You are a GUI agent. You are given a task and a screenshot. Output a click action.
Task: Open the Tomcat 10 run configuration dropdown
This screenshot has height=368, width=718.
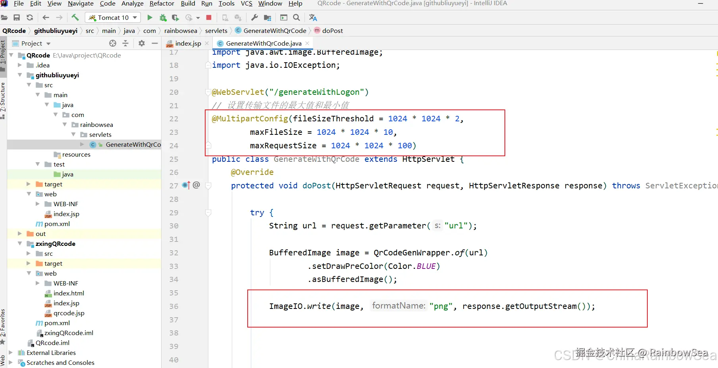coord(113,17)
